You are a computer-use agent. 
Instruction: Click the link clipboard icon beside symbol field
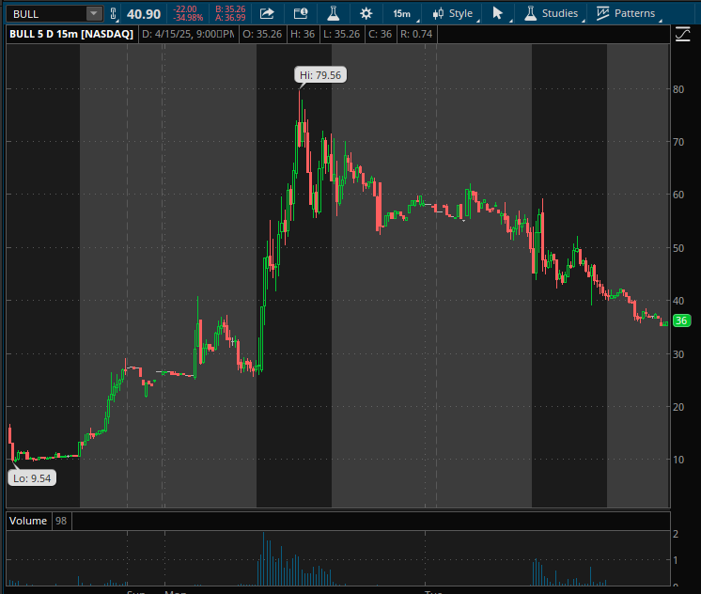click(x=113, y=14)
